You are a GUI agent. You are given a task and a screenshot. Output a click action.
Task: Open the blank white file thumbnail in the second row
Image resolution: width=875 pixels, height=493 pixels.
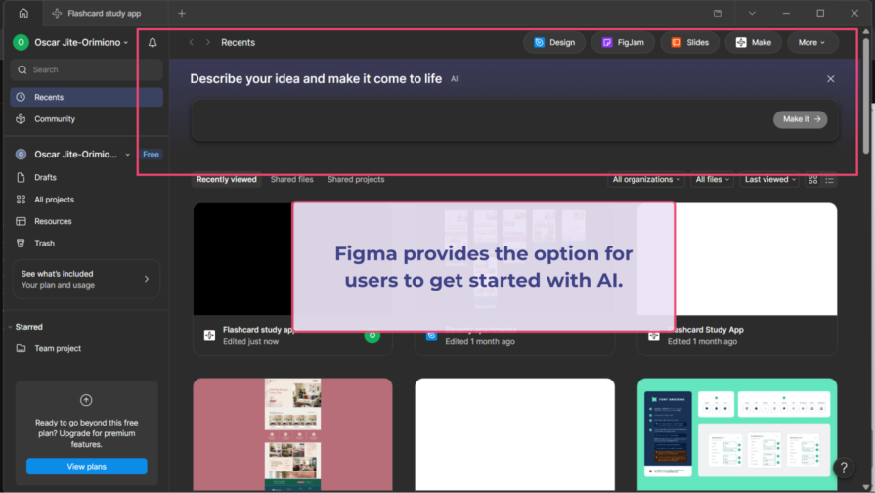click(514, 434)
